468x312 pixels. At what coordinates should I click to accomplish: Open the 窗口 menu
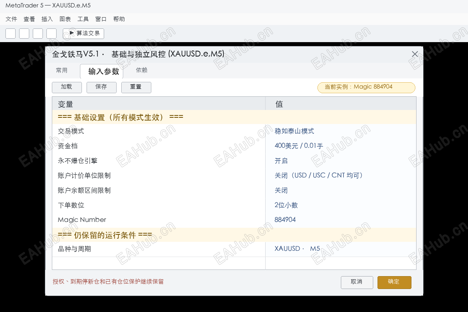point(101,19)
